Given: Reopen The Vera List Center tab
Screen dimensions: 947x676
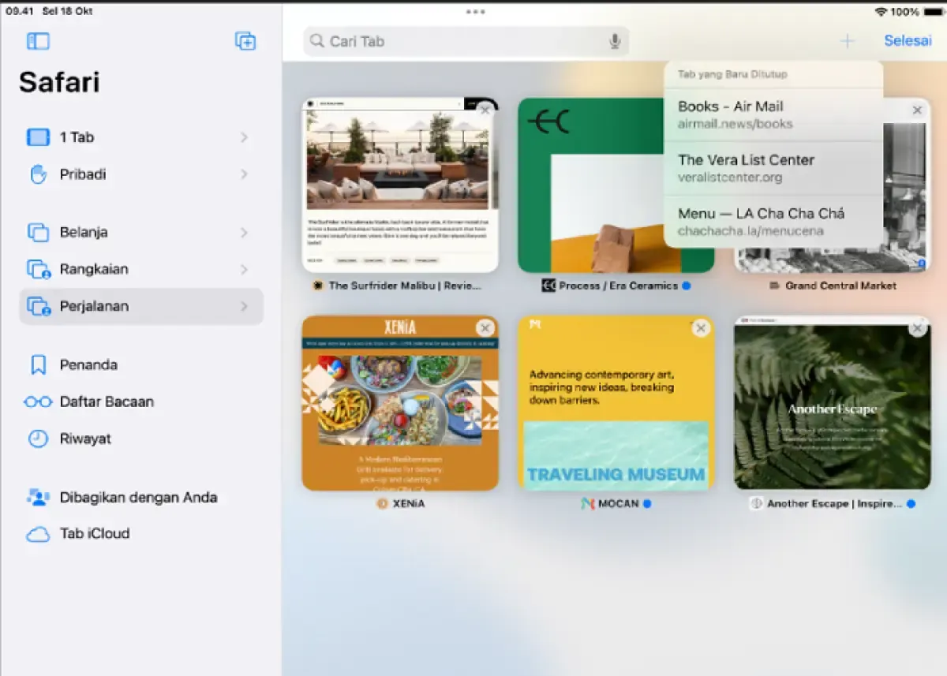Looking at the screenshot, I should pos(773,168).
